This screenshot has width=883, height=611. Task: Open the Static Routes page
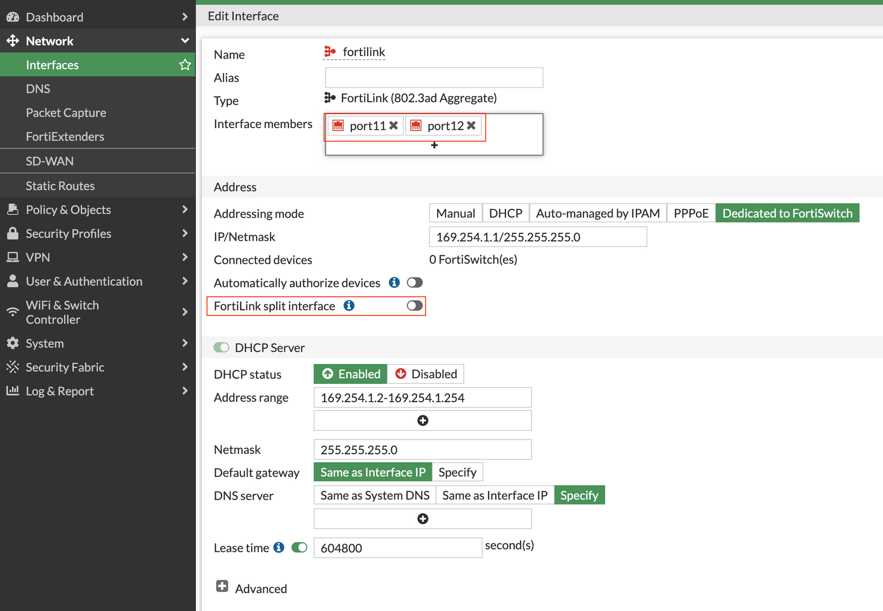60,185
